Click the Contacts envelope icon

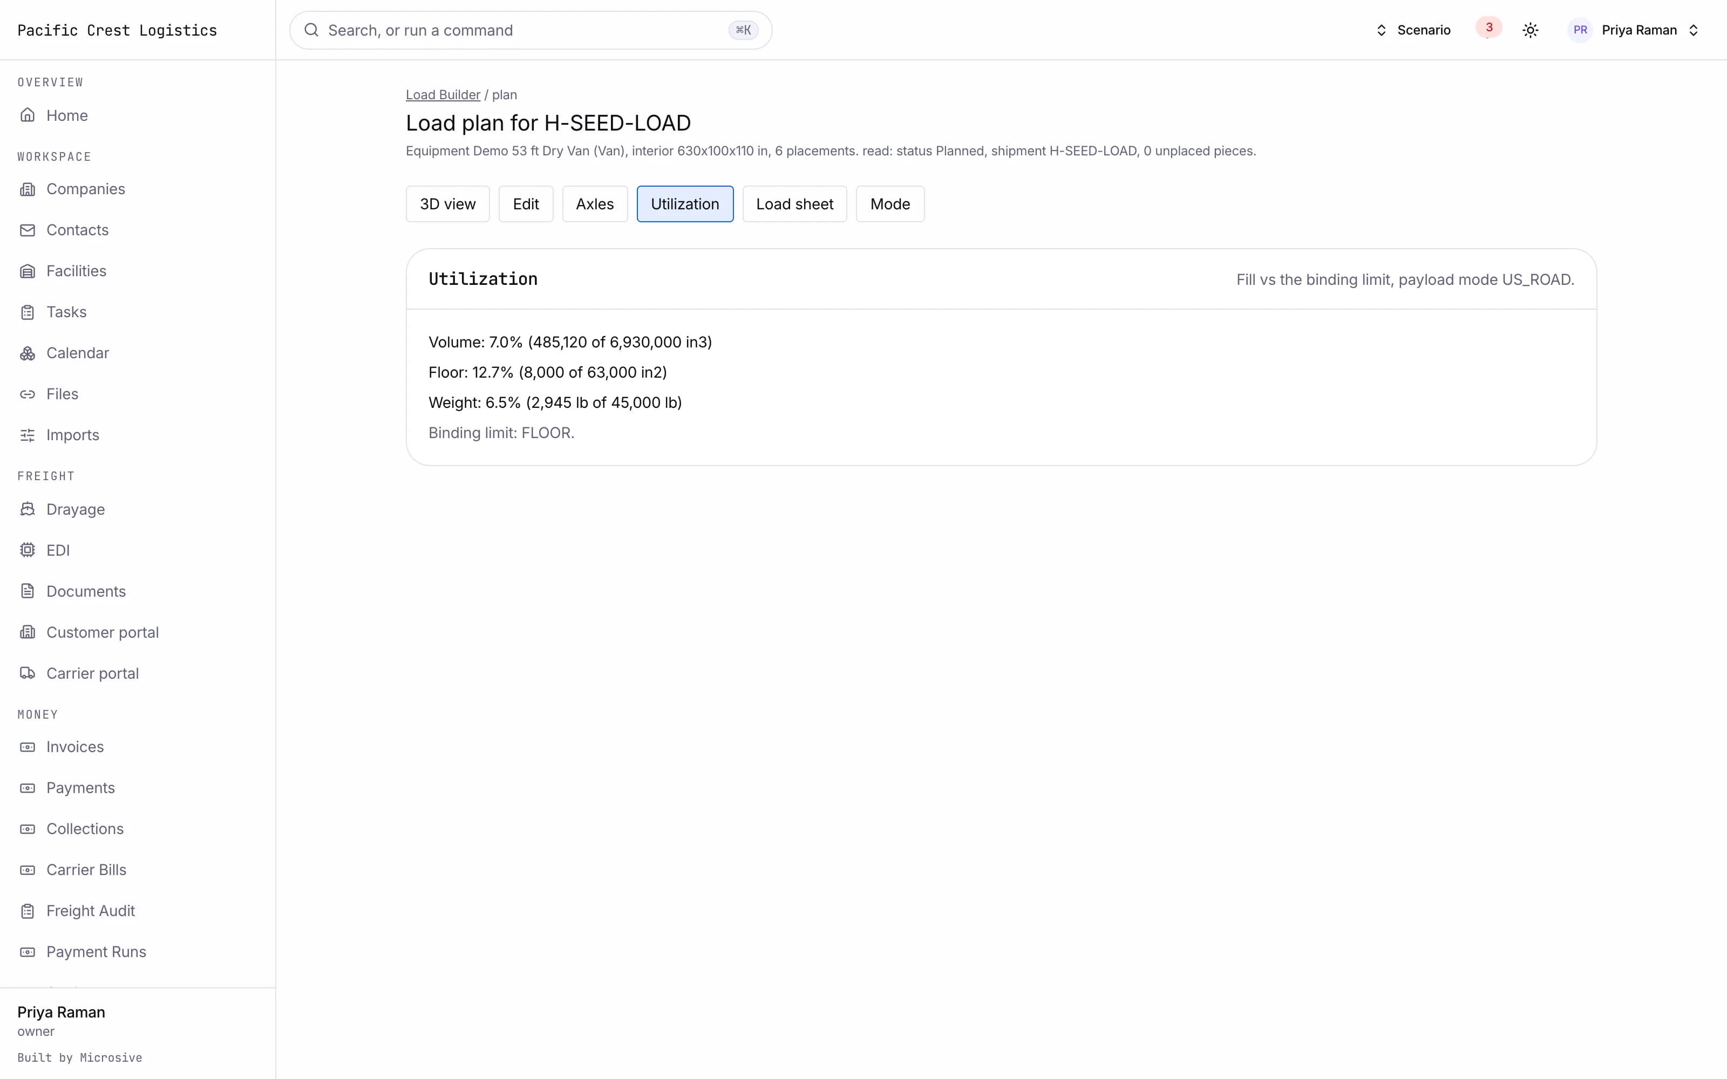pos(27,230)
